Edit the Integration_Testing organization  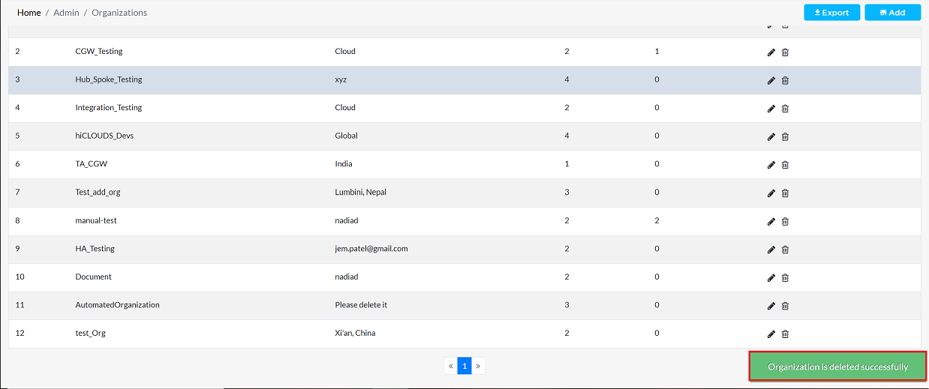[771, 109]
